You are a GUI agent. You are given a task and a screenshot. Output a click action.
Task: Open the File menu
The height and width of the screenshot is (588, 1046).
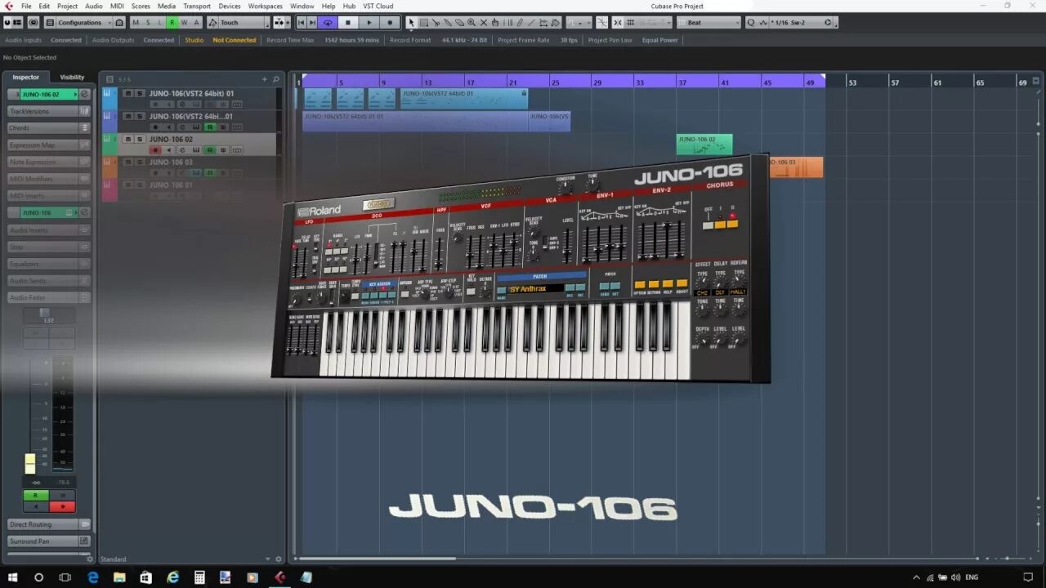(26, 6)
